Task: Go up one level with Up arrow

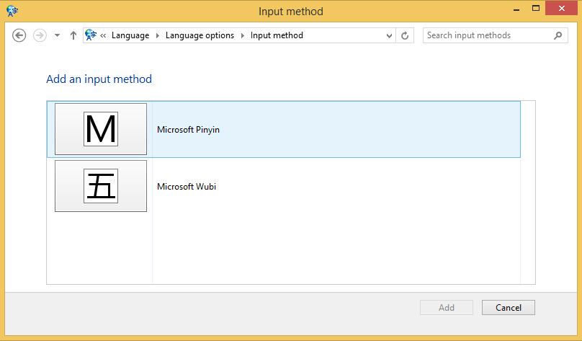Action: pos(73,35)
